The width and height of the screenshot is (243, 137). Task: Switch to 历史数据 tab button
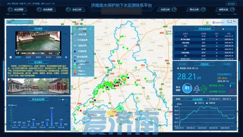(x=227, y=64)
